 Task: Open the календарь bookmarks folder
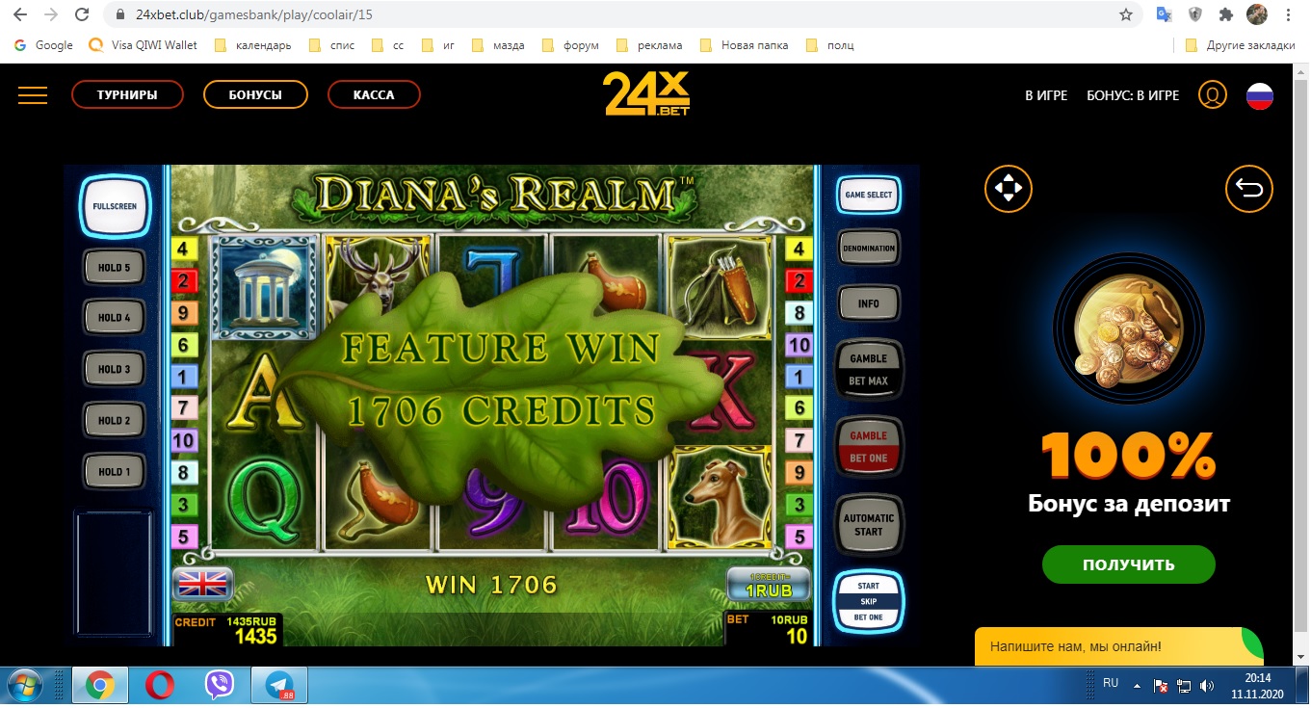[x=252, y=45]
